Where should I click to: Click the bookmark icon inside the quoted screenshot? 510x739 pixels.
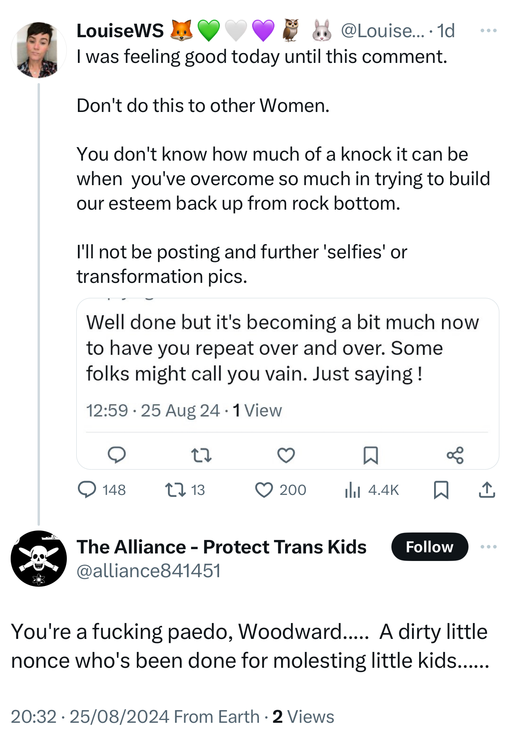coord(370,455)
